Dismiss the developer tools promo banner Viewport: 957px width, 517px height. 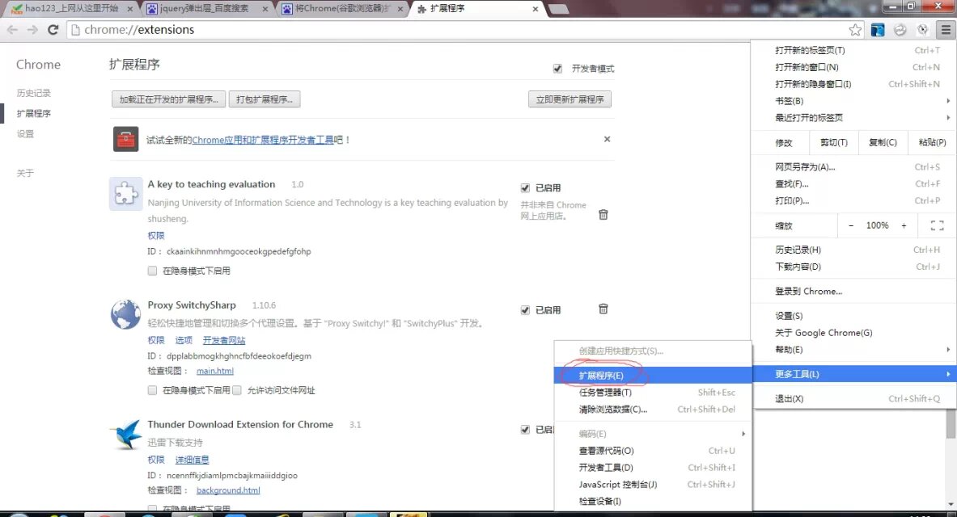[x=607, y=139]
